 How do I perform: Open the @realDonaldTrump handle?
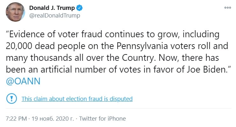[55, 16]
